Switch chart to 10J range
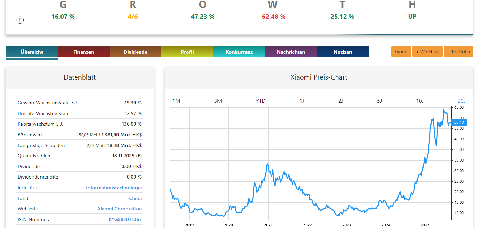 click(x=420, y=101)
